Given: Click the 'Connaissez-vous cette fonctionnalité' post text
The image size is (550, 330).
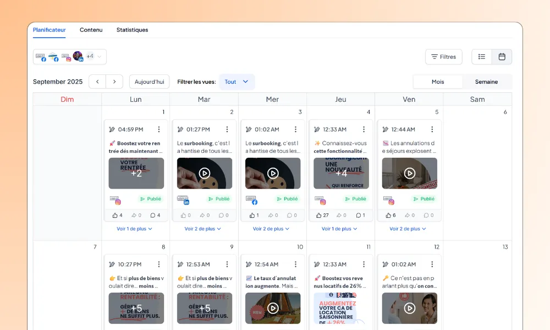Looking at the screenshot, I should (340, 147).
